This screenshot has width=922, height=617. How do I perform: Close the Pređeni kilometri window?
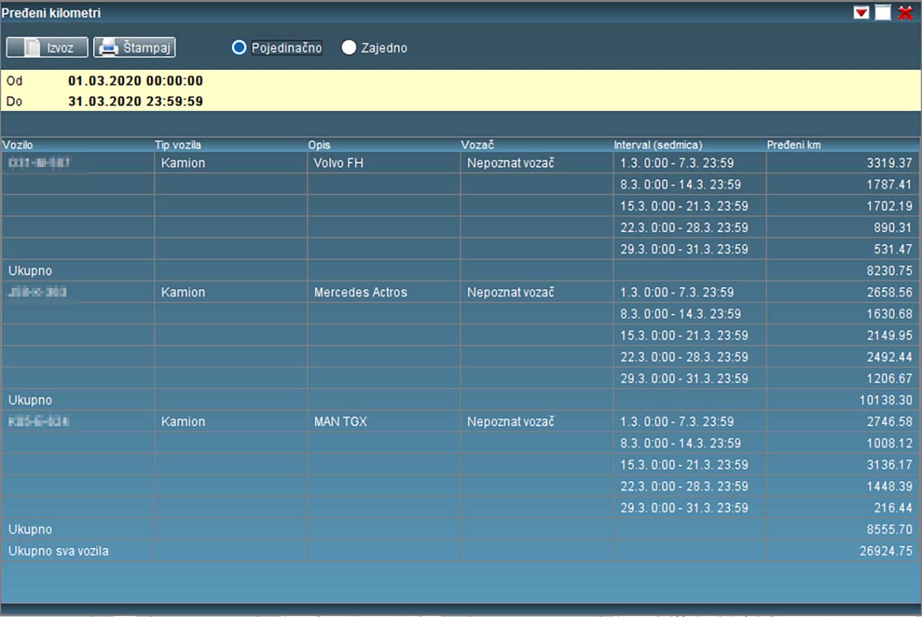905,13
